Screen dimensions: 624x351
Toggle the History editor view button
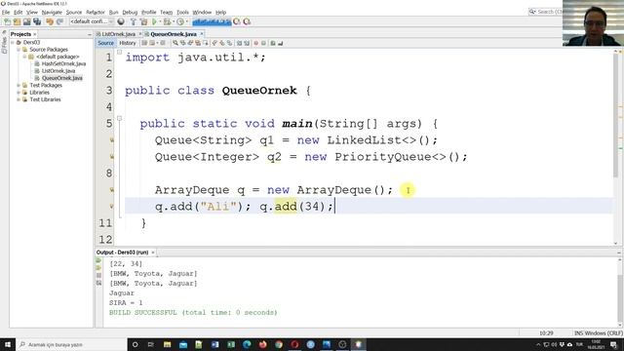tap(128, 43)
